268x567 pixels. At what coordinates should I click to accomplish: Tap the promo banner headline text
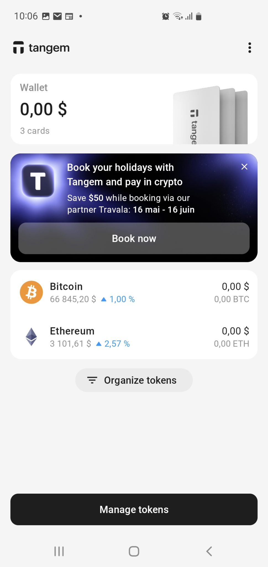[x=125, y=175]
